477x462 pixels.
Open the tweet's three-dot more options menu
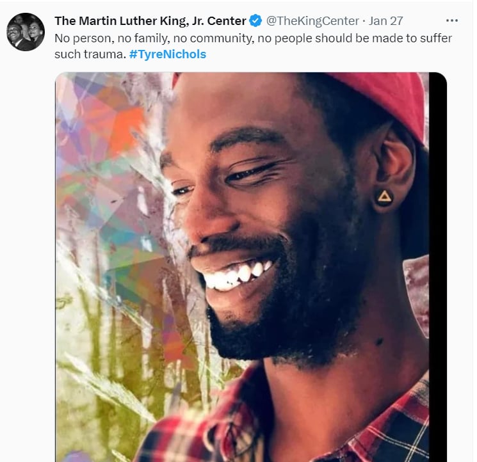coord(452,20)
